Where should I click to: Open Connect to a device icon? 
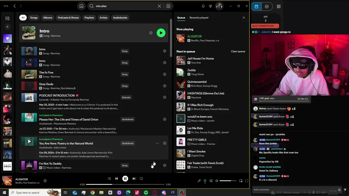coord(211,181)
